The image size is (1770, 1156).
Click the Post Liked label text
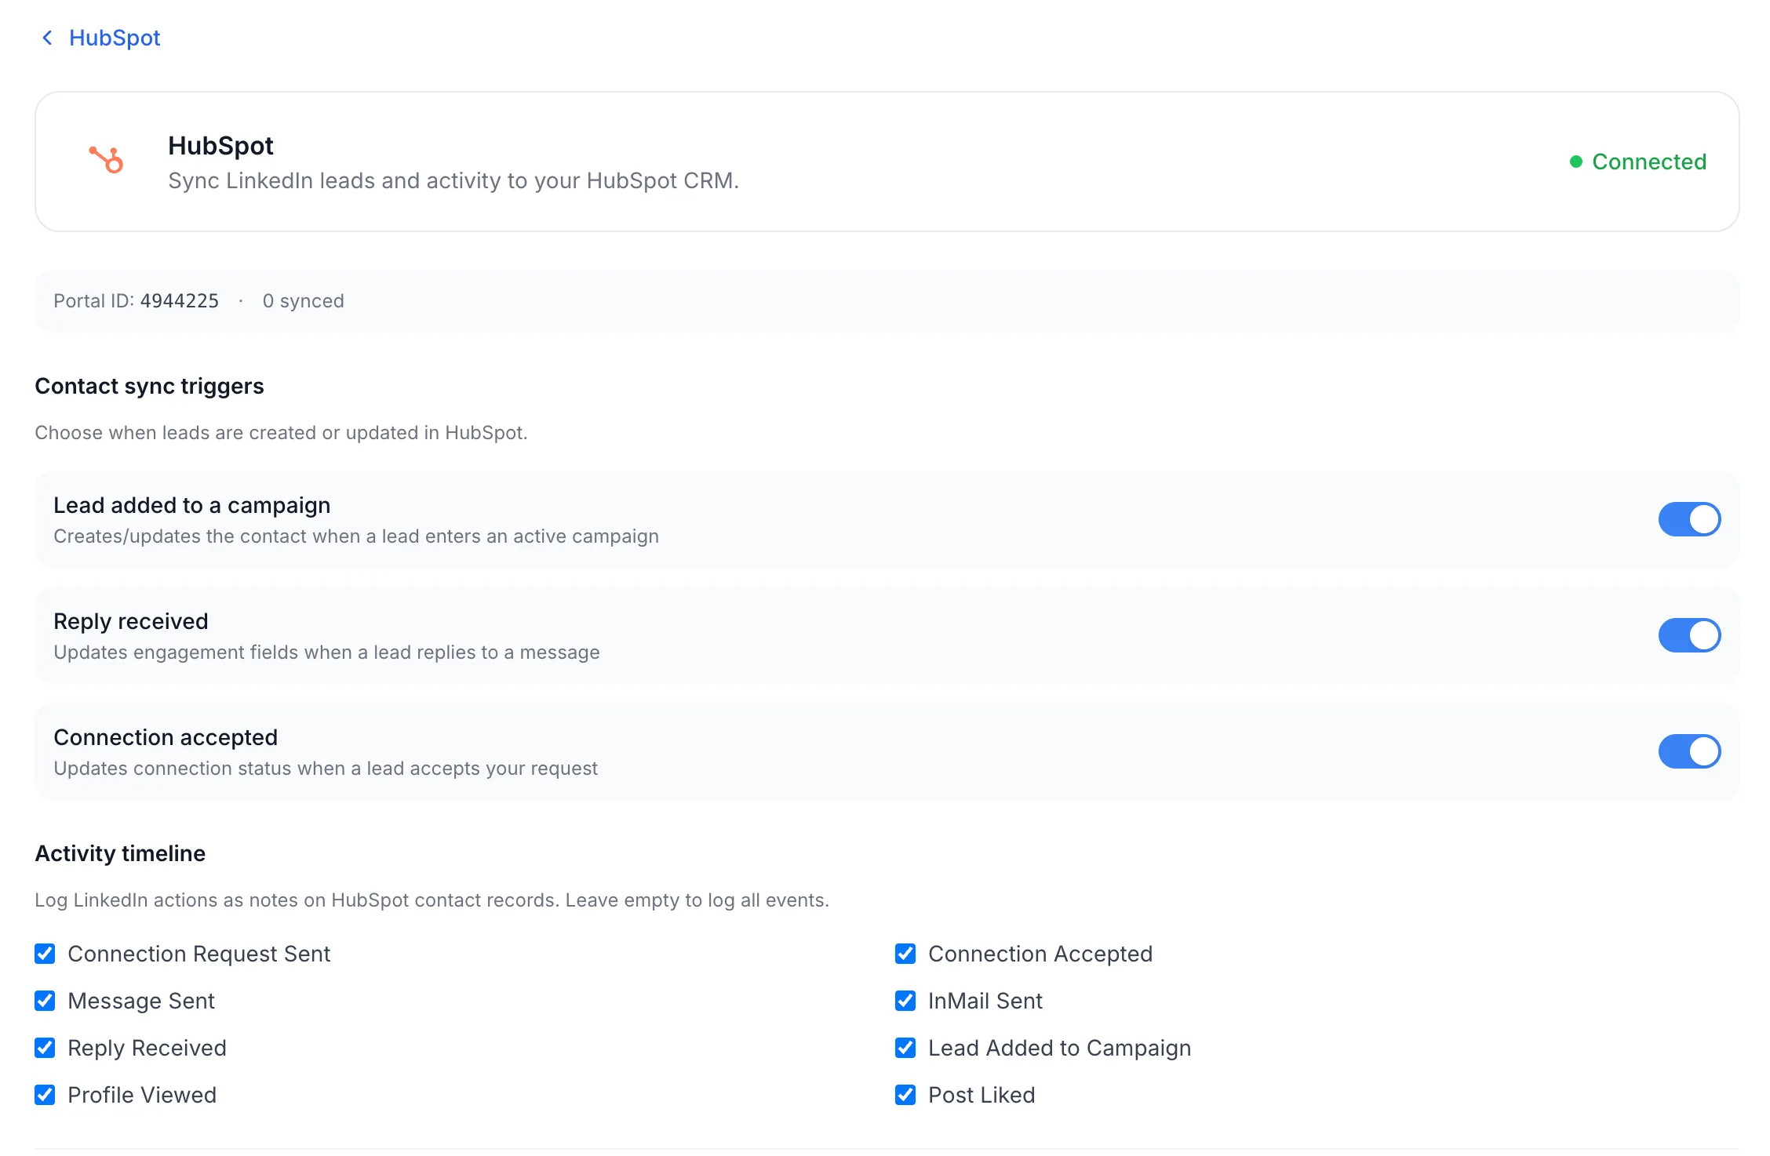click(x=982, y=1095)
